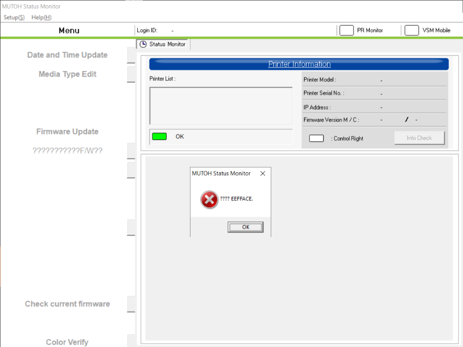The width and height of the screenshot is (463, 347).
Task: Click the 'Printer List :' label
Action: click(x=162, y=79)
